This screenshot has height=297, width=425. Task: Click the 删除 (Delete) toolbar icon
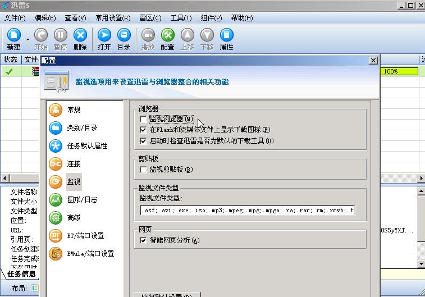pos(80,35)
